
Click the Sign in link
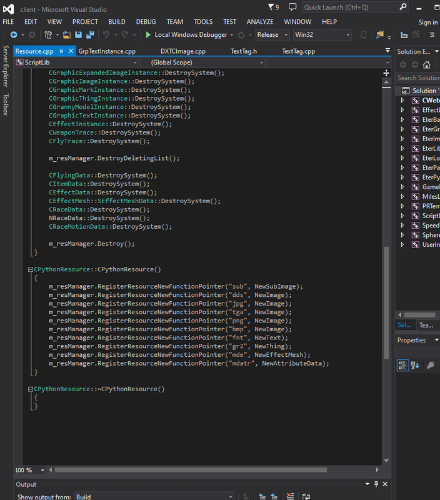coord(428,22)
